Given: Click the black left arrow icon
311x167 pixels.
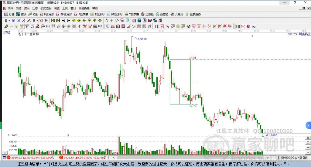Looking at the screenshot, I should click(63, 20).
